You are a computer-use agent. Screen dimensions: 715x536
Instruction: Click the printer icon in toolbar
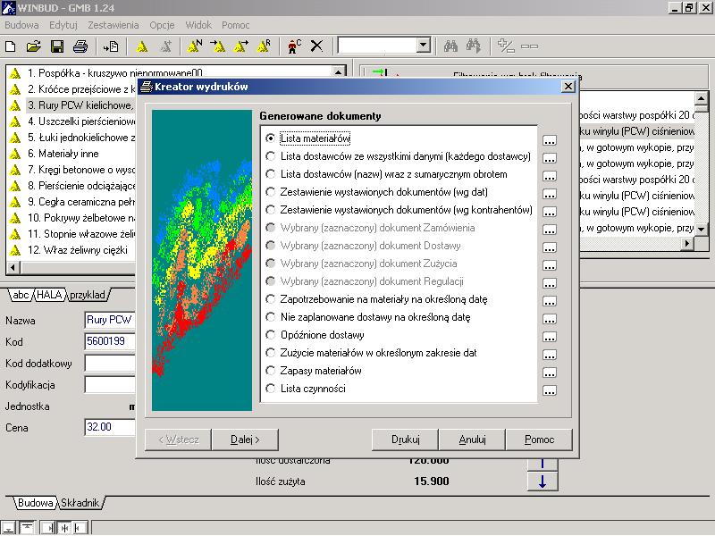click(80, 46)
